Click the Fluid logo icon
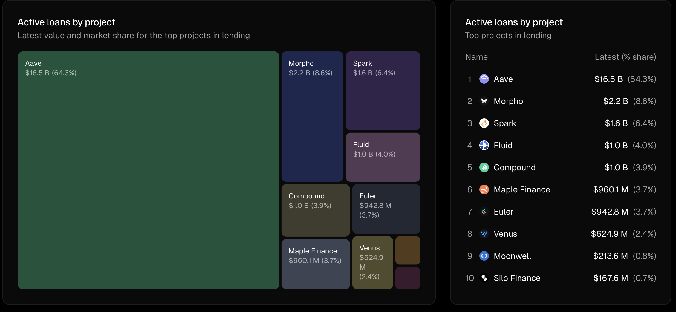This screenshot has width=676, height=312. click(484, 145)
